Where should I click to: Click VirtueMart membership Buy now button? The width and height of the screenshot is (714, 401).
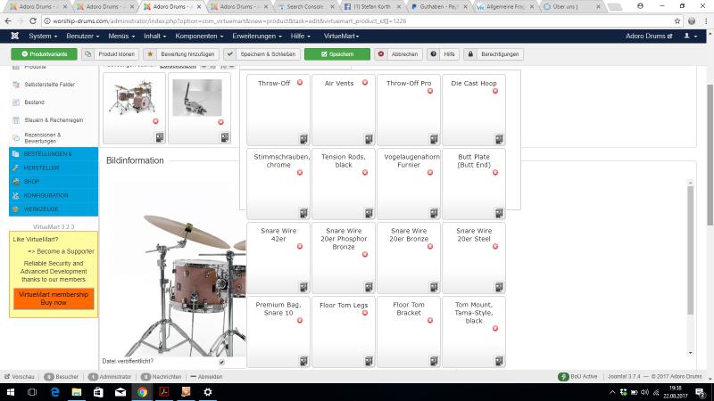[54, 299]
